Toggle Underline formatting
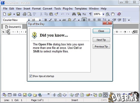The height and width of the screenshot is (103, 140). [x=55, y=20]
